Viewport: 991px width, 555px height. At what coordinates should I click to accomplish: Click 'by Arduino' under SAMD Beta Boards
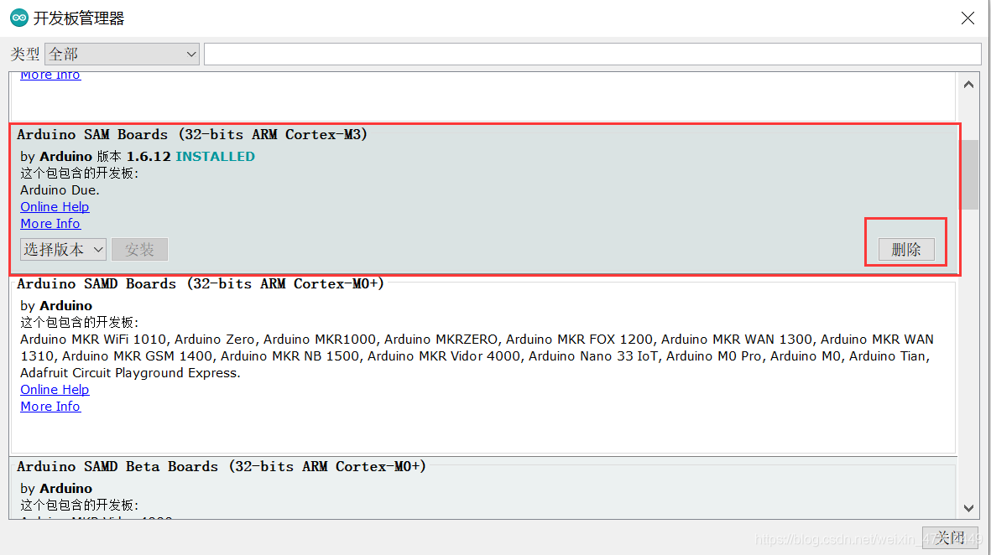click(56, 488)
